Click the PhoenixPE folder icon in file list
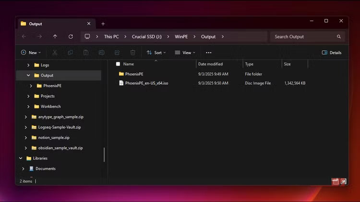 (121, 74)
